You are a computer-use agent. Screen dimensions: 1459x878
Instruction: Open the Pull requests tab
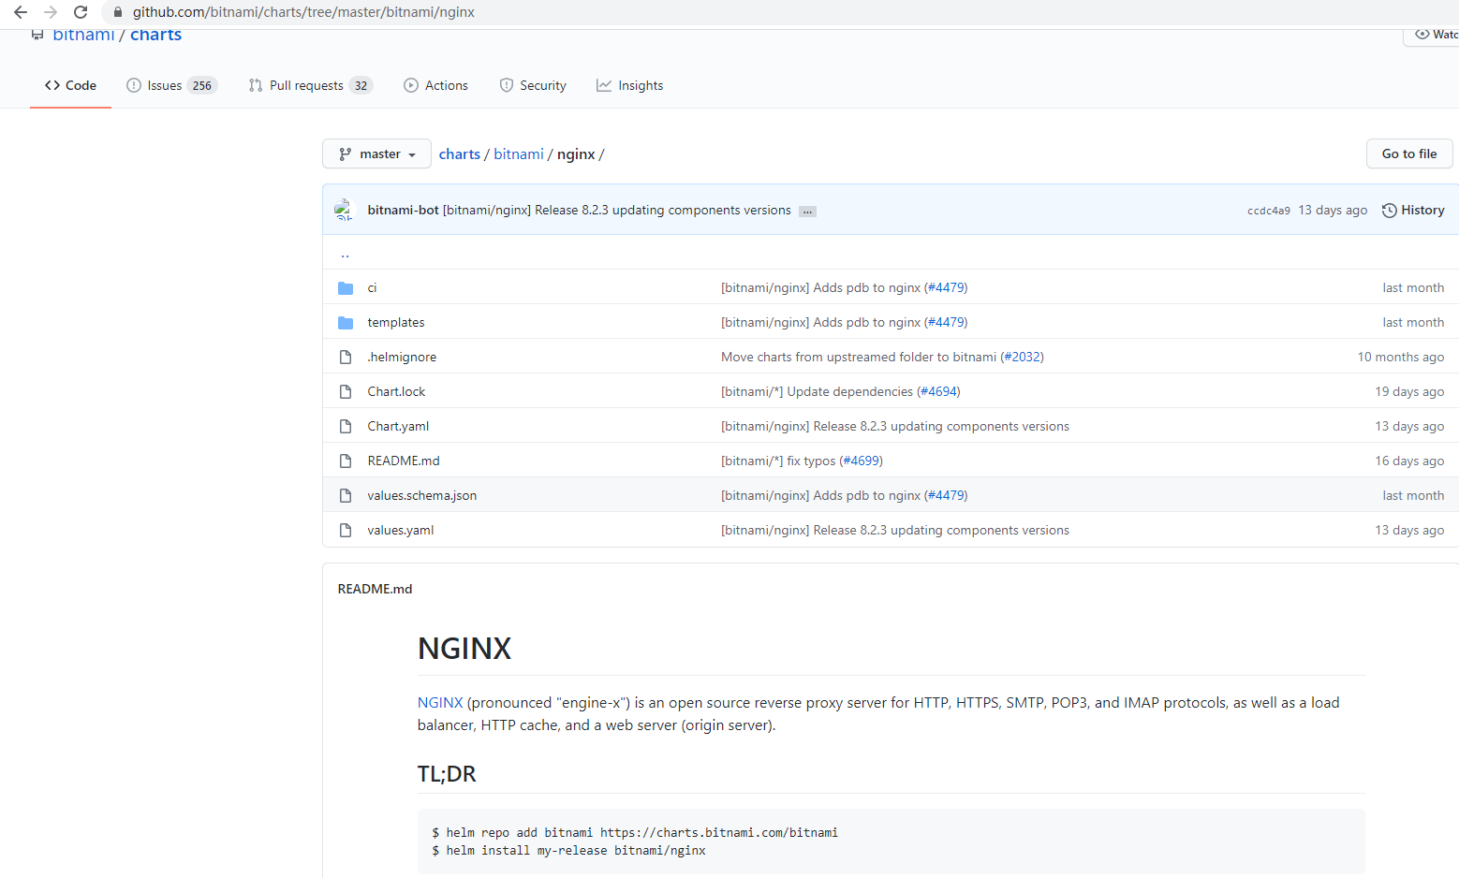[310, 85]
